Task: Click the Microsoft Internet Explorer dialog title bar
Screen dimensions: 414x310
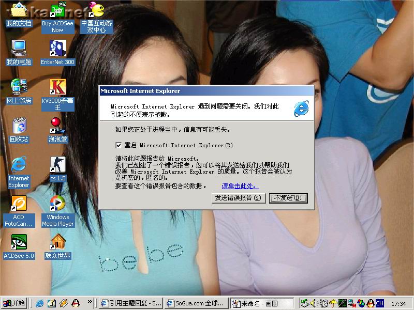Action: coord(206,91)
